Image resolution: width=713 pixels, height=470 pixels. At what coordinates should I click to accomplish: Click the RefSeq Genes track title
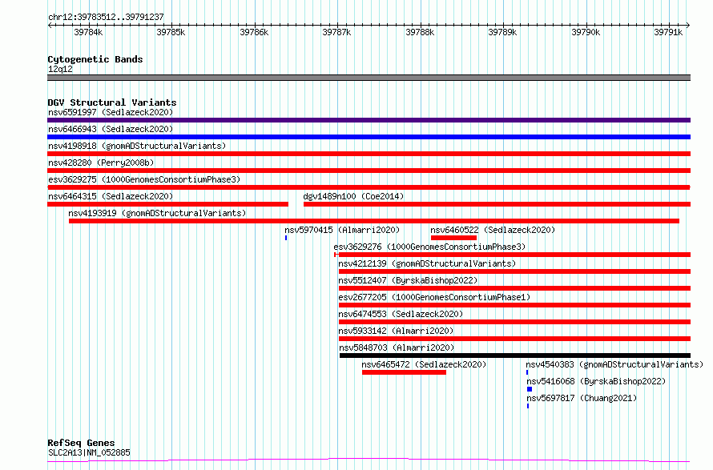[x=81, y=444]
